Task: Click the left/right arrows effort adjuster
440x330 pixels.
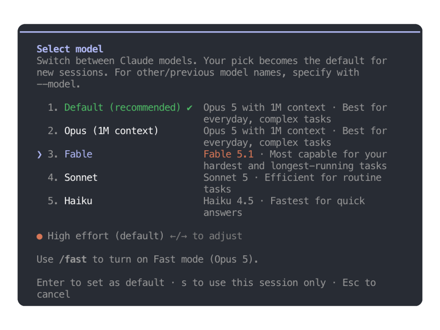Action: [178, 236]
